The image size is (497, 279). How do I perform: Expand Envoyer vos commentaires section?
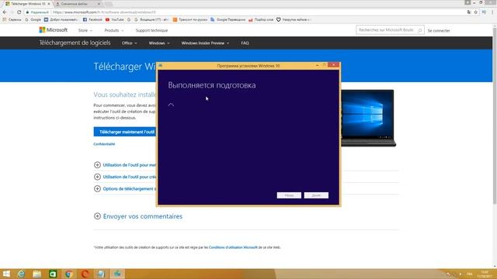[138, 216]
